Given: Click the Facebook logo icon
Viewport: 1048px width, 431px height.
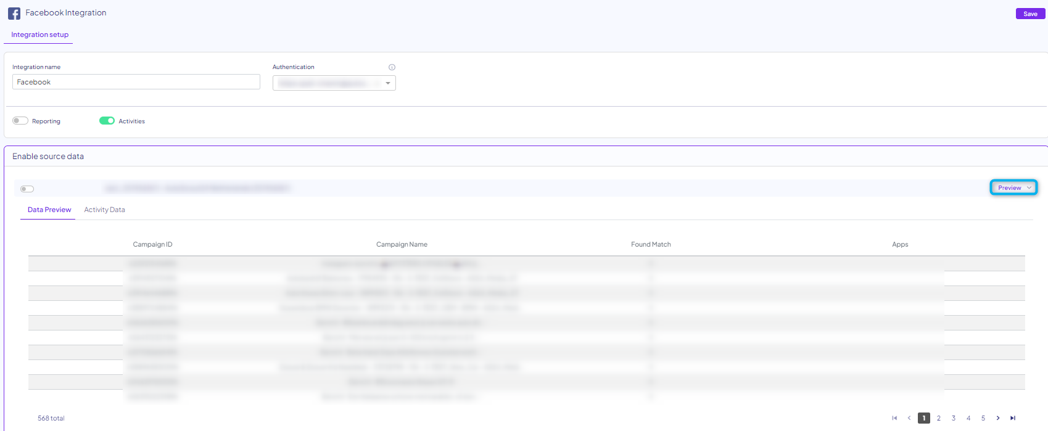Looking at the screenshot, I should click(x=14, y=13).
